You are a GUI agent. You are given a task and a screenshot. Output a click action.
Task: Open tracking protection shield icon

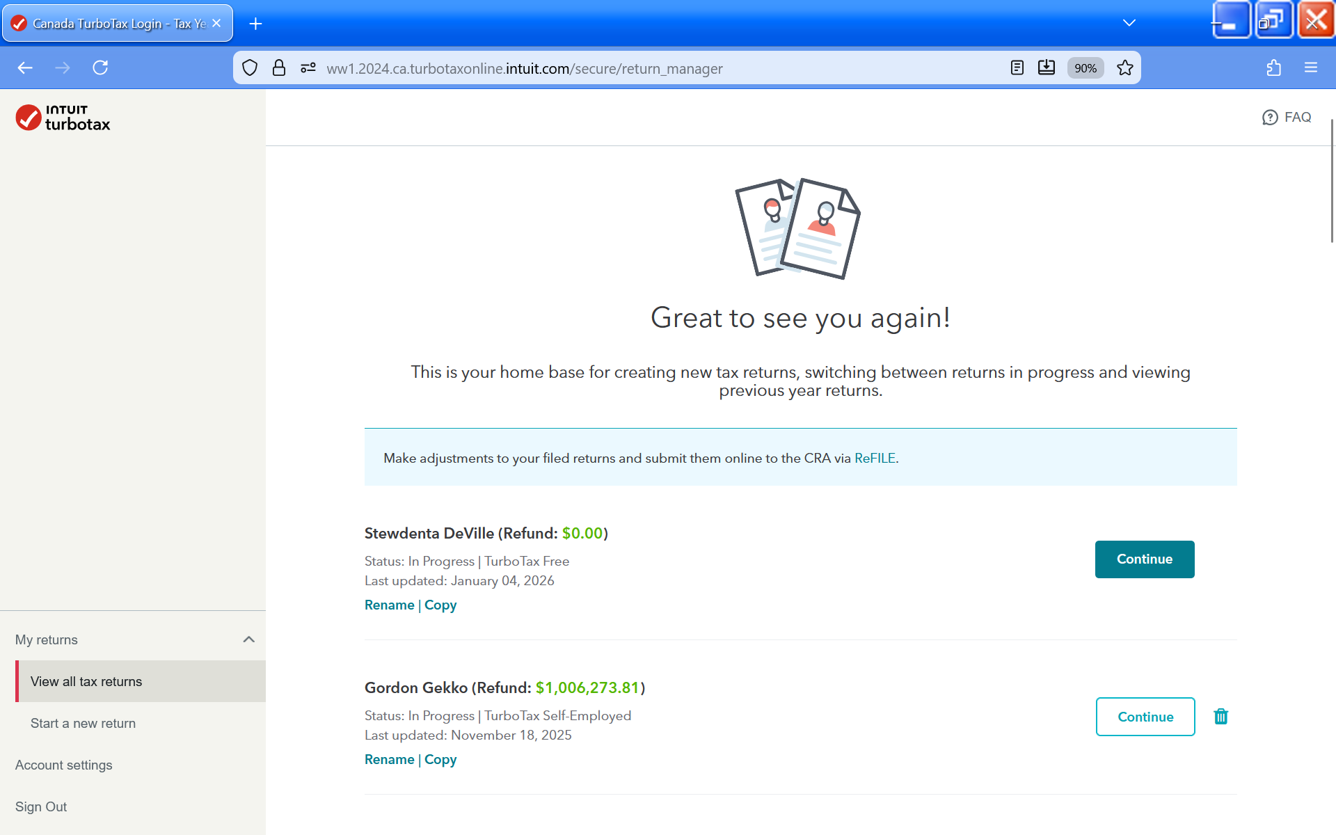(250, 67)
